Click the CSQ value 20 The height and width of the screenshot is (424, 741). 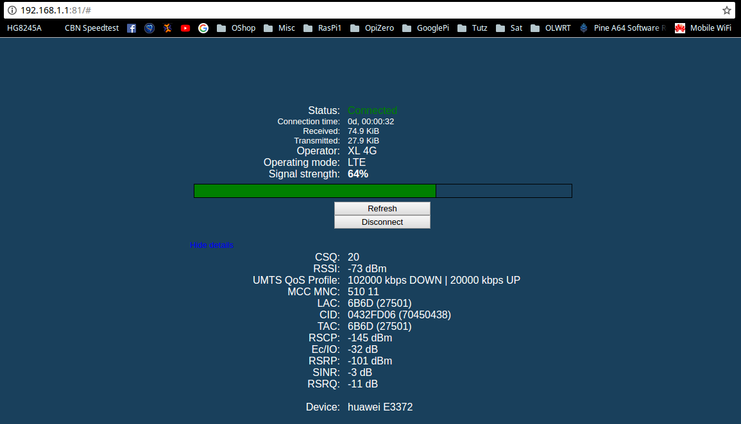353,257
